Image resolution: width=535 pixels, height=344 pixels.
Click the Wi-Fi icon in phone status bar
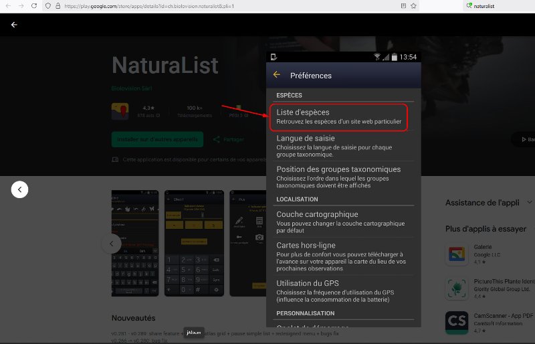point(377,57)
